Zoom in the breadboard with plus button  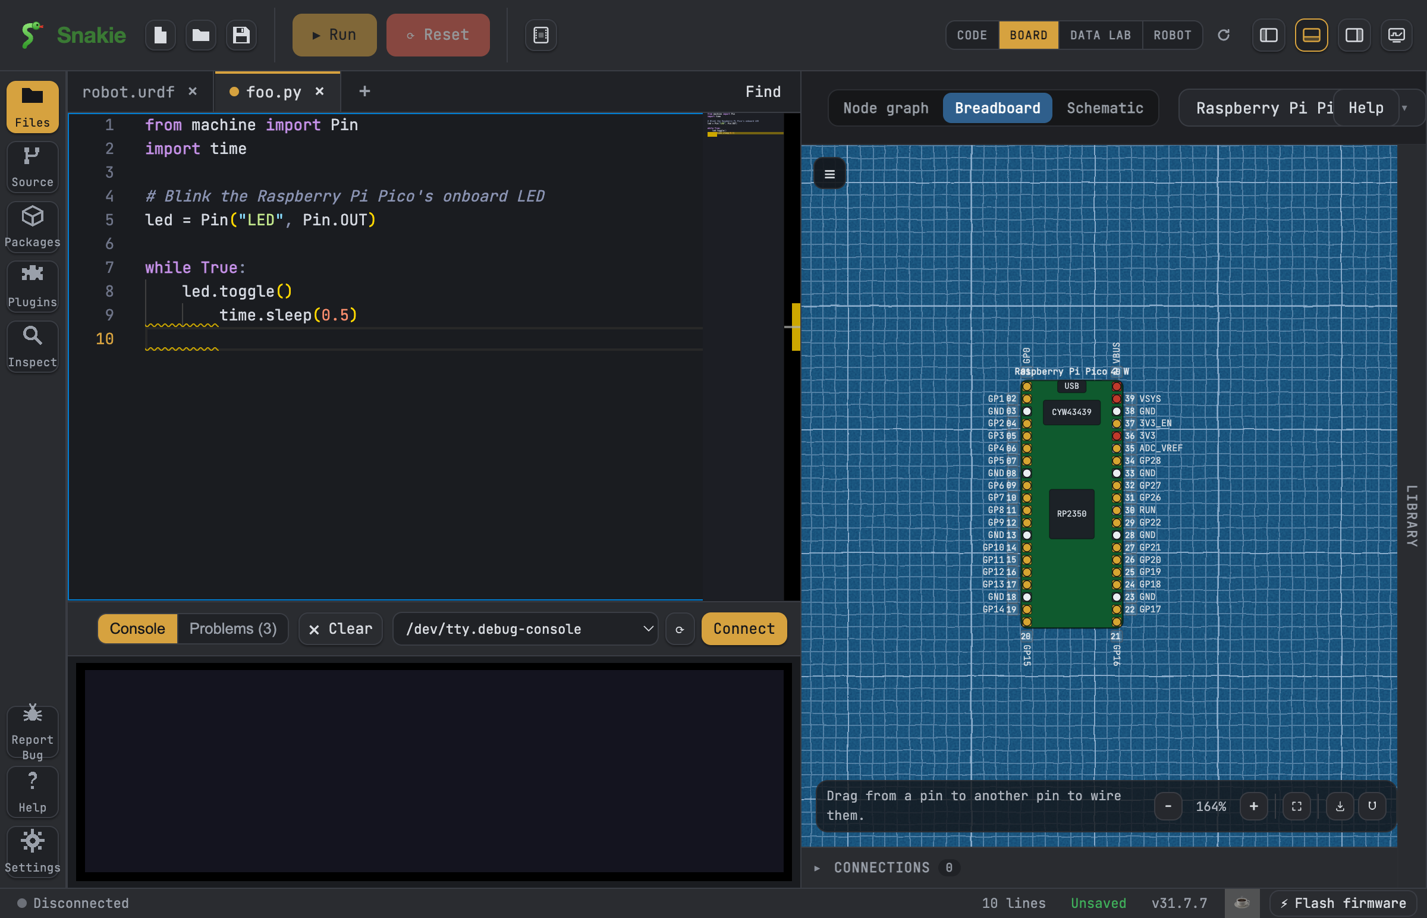click(1253, 806)
